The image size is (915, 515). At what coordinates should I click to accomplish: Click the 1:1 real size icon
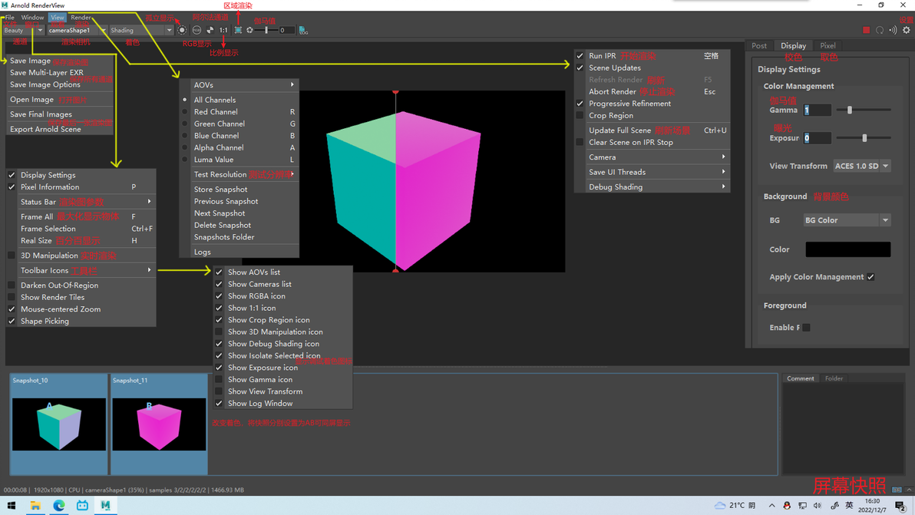223,30
